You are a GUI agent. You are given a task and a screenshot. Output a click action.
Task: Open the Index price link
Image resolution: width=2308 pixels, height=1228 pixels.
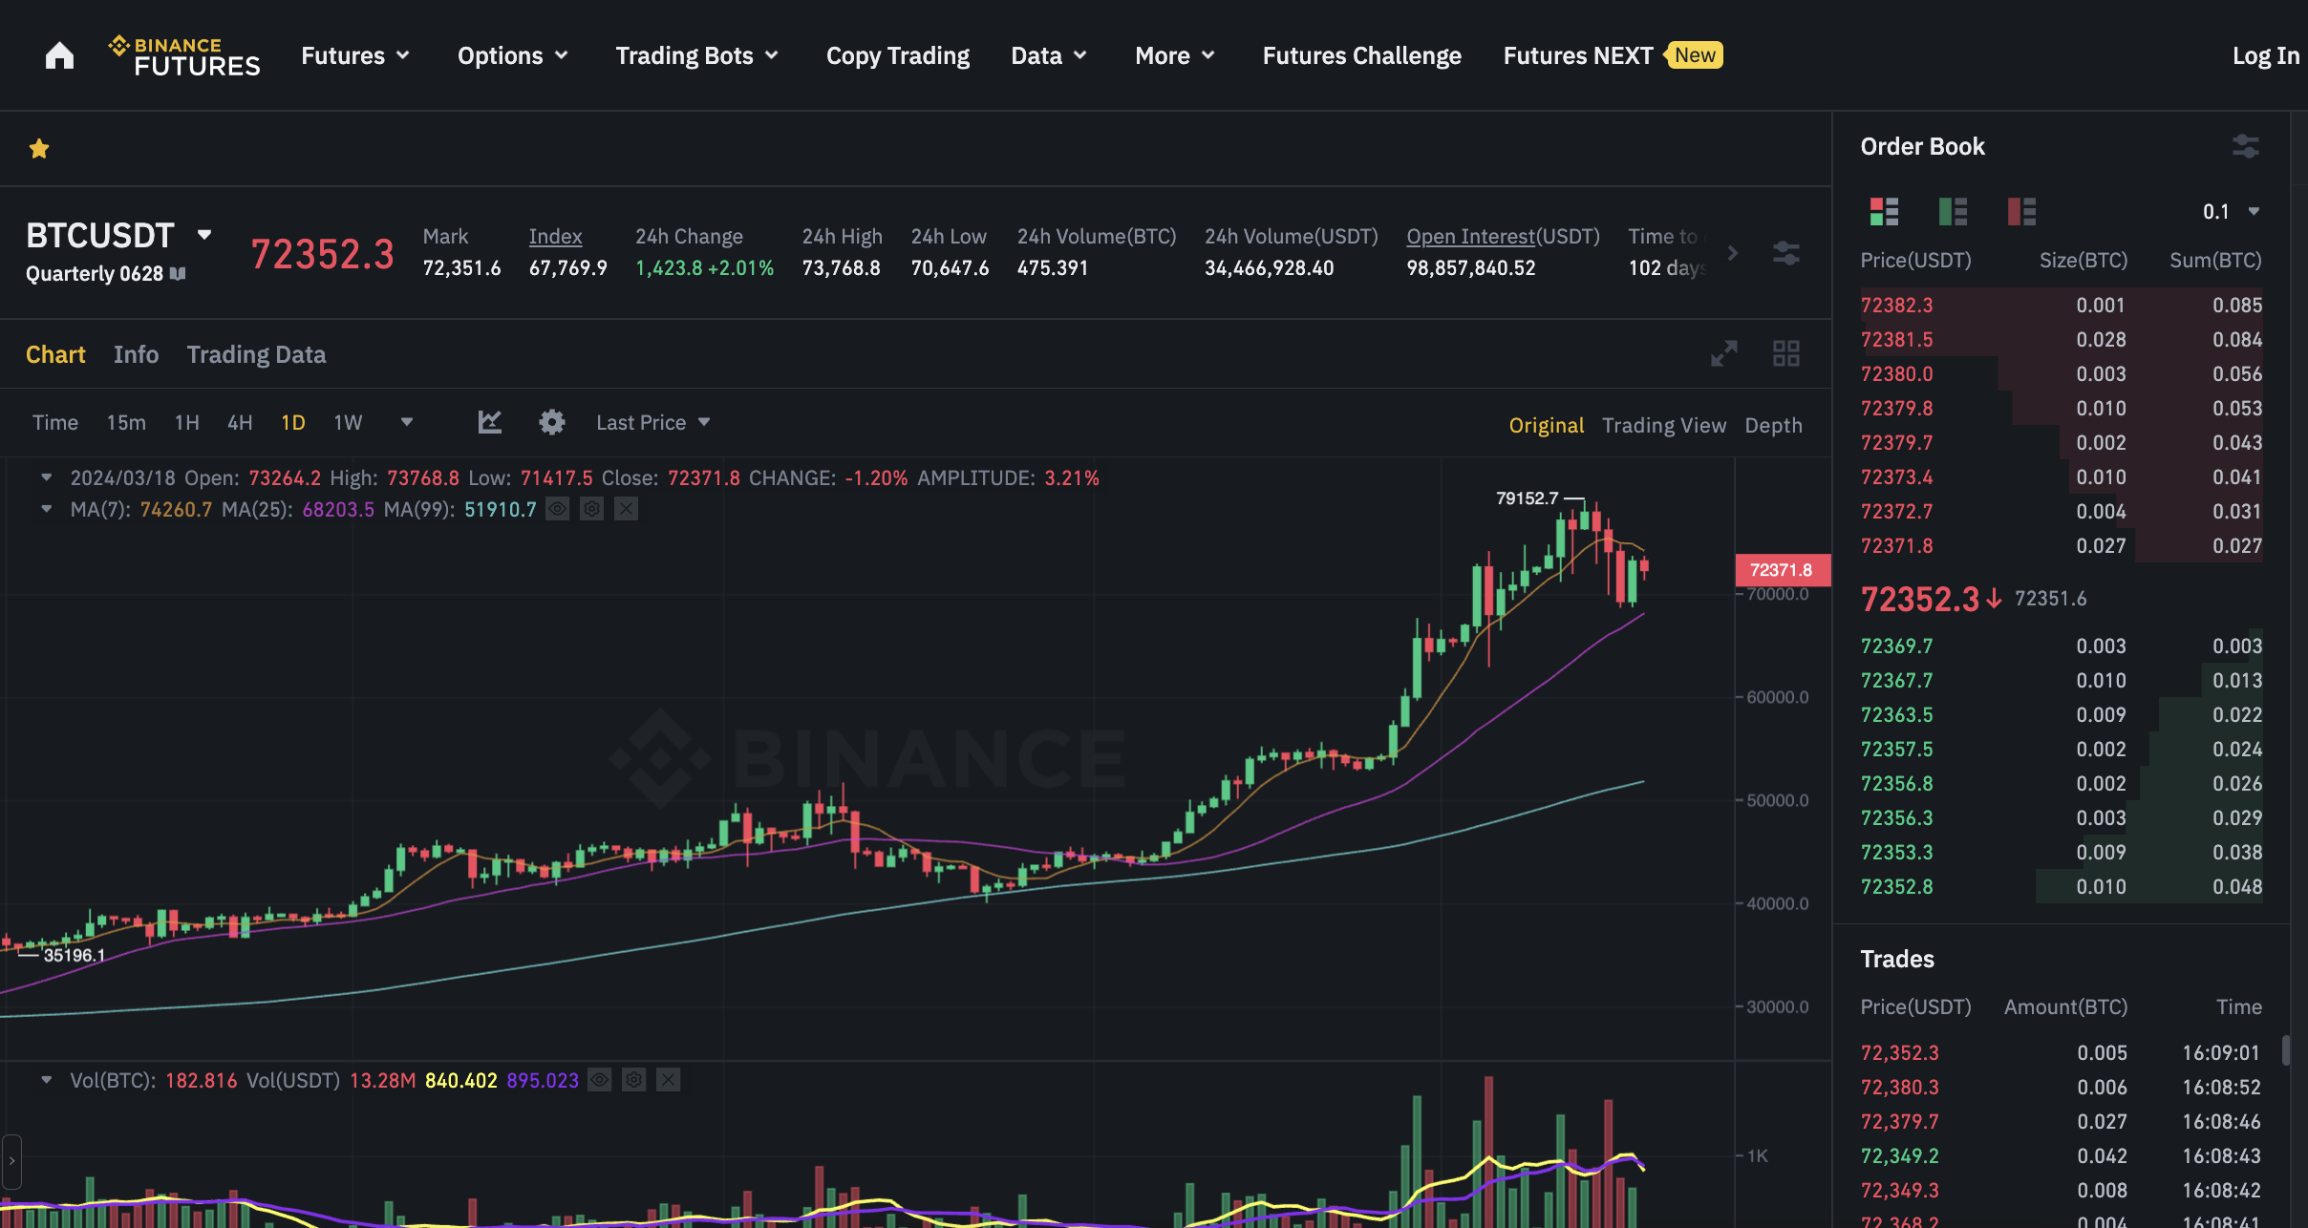pyautogui.click(x=555, y=236)
